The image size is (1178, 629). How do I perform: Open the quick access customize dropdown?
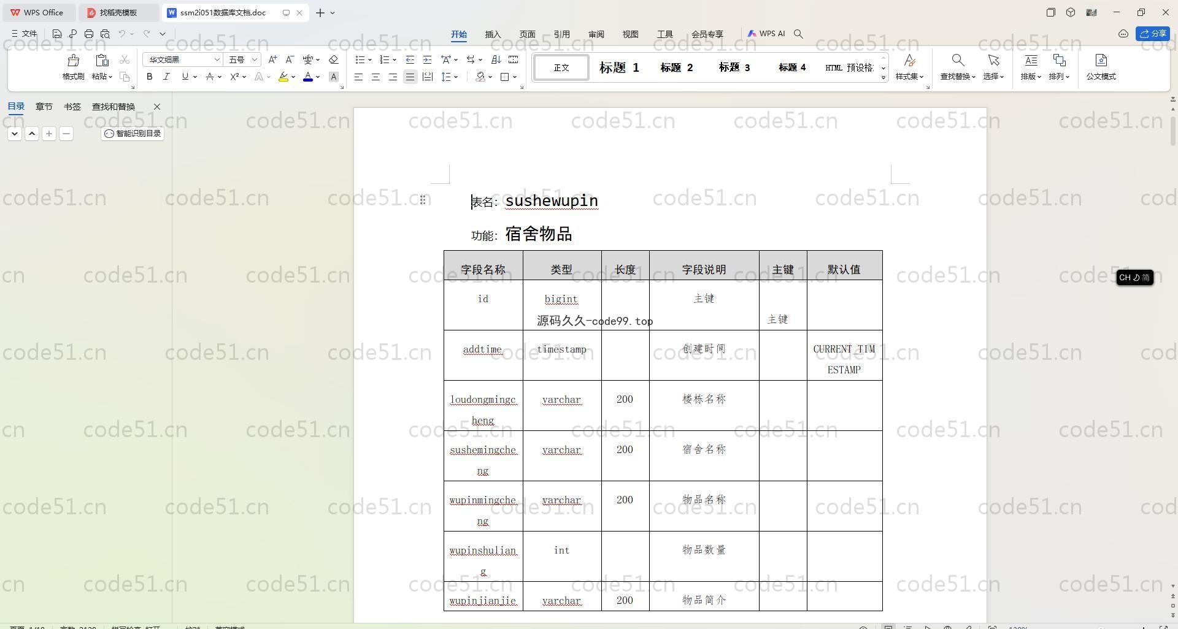[163, 34]
